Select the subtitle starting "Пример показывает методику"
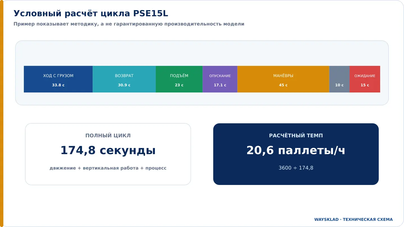Screen dimensions: 404x227 tap(129, 24)
